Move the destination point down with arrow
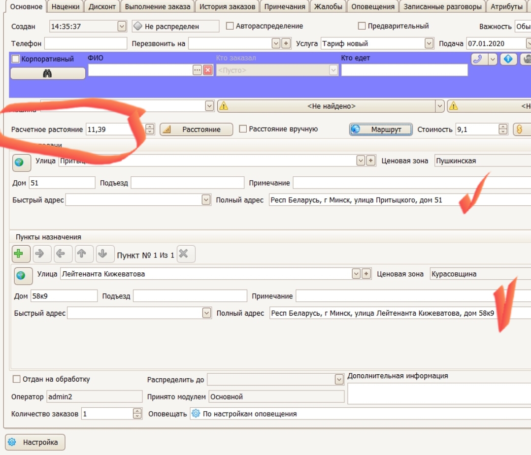This screenshot has height=455, width=531. coord(103,254)
